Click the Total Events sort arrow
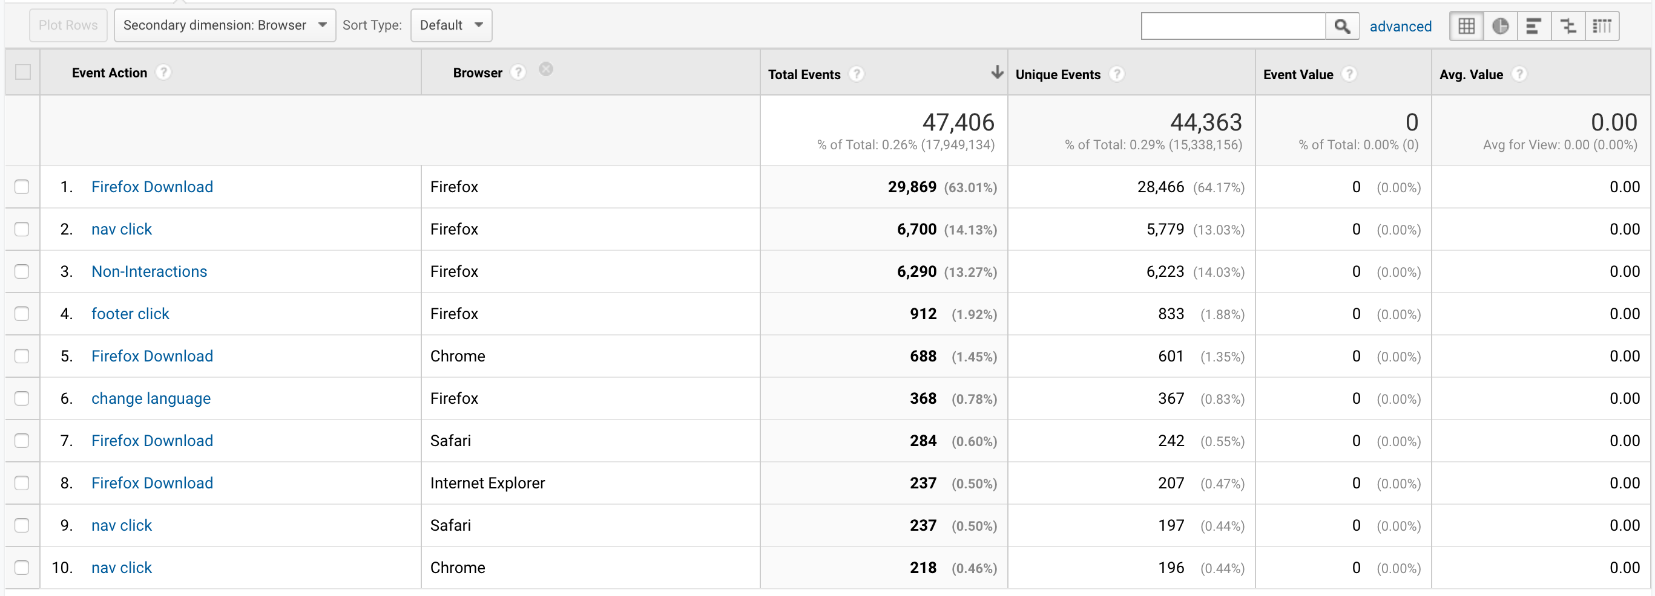Image resolution: width=1655 pixels, height=596 pixels. 997,73
